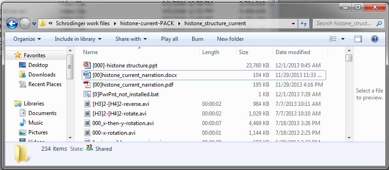Open the 'Share with' menu
The width and height of the screenshot is (389, 170).
[x=131, y=39]
